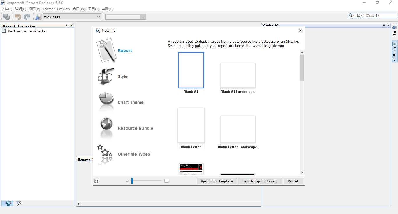Screen dimensions: 398x214
Task: Click the Blank A4 caption text
Action: [191, 92]
